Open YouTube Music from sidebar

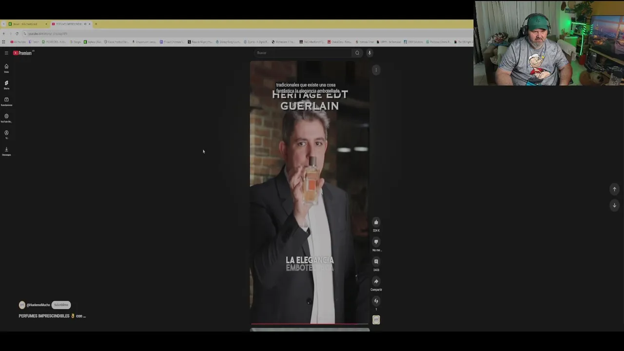[6, 118]
